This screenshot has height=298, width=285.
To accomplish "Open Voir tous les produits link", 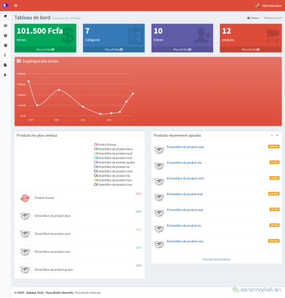I will (216, 259).
